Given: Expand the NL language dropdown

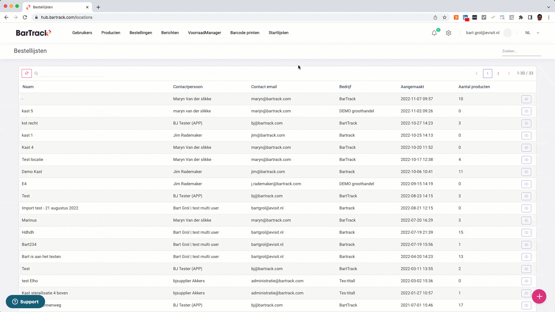Looking at the screenshot, I should pos(538,33).
